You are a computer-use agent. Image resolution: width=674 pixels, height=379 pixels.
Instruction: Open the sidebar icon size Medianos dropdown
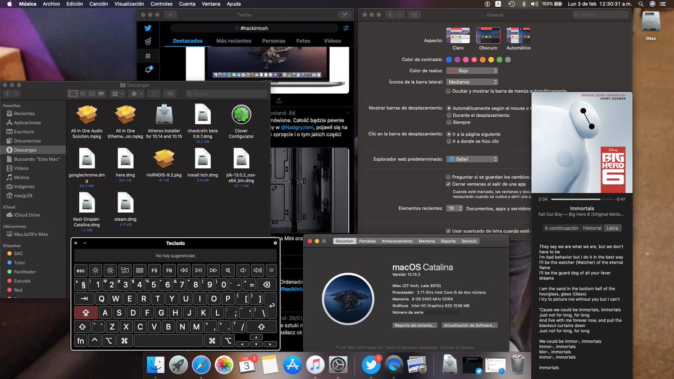coord(472,82)
